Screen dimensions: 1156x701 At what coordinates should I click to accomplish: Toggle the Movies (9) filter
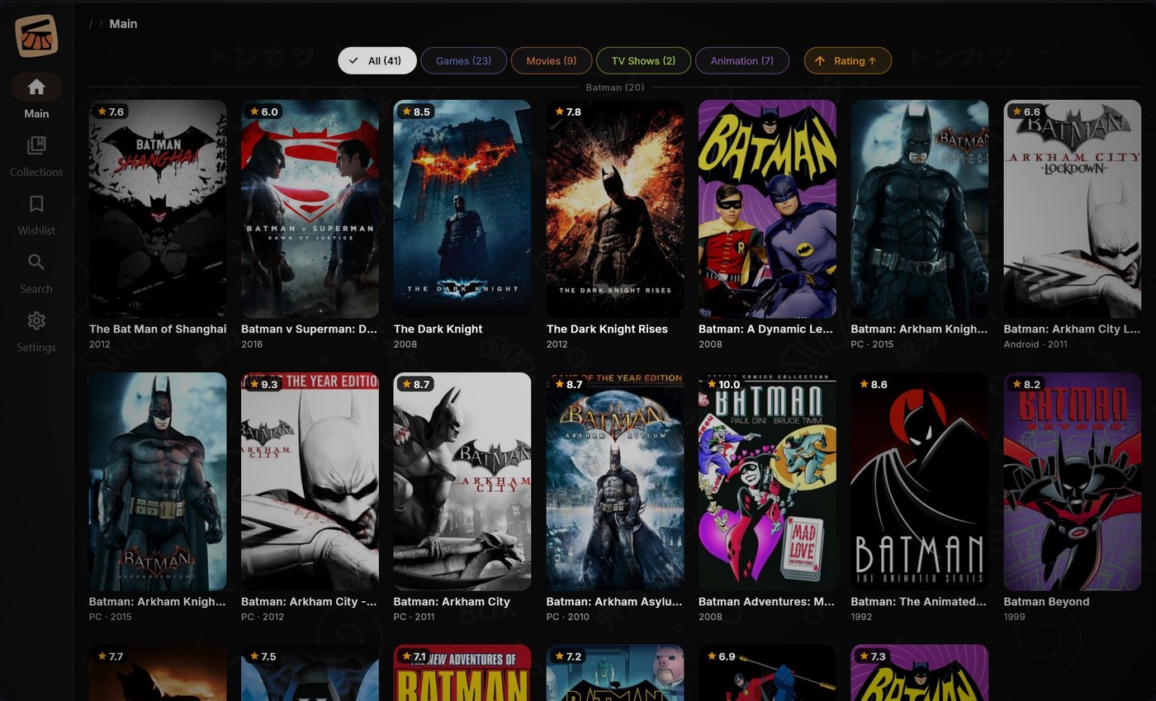point(551,60)
